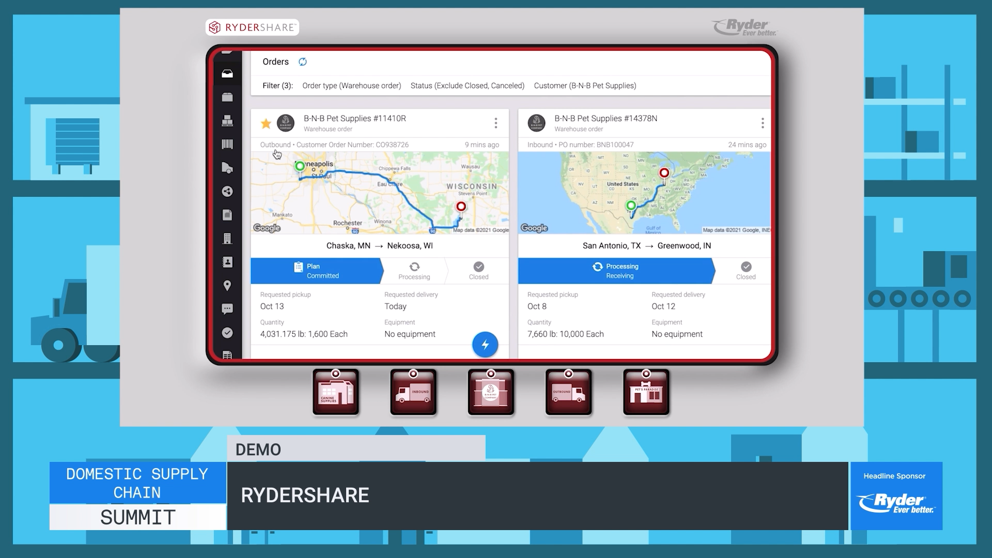Image resolution: width=992 pixels, height=558 pixels.
Task: Click the Chaska to Nekoosa route map
Action: (x=380, y=193)
